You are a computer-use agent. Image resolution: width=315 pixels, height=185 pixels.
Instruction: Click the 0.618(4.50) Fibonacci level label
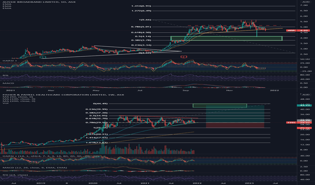(141, 32)
